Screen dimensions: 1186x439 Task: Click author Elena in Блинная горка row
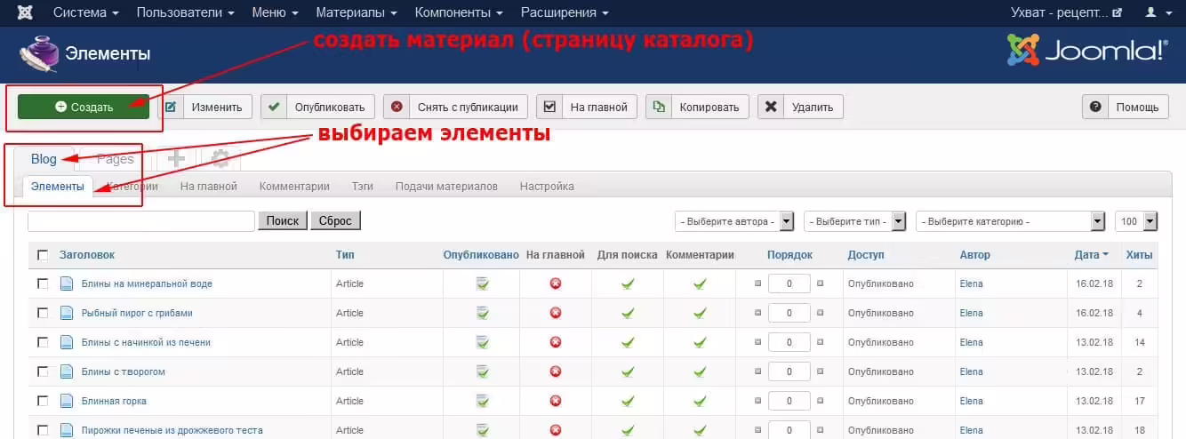pyautogui.click(x=971, y=401)
